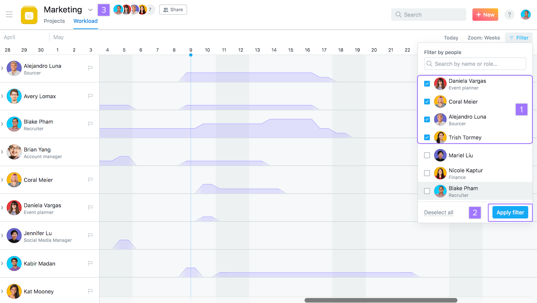
Task: Click the Search by name or role field
Action: pos(475,64)
